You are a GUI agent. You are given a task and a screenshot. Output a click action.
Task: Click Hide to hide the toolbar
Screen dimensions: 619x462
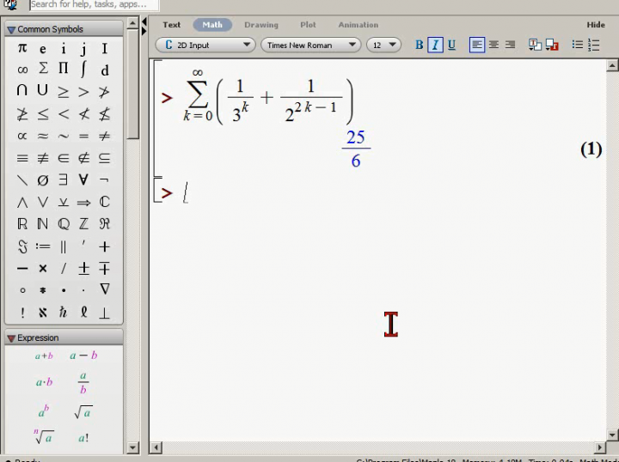point(596,25)
